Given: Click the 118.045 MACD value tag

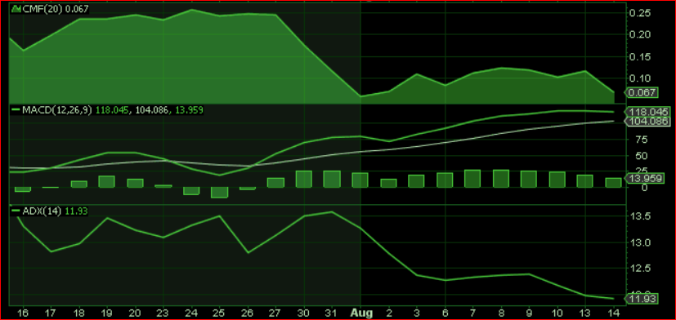Looking at the screenshot, I should (x=647, y=112).
